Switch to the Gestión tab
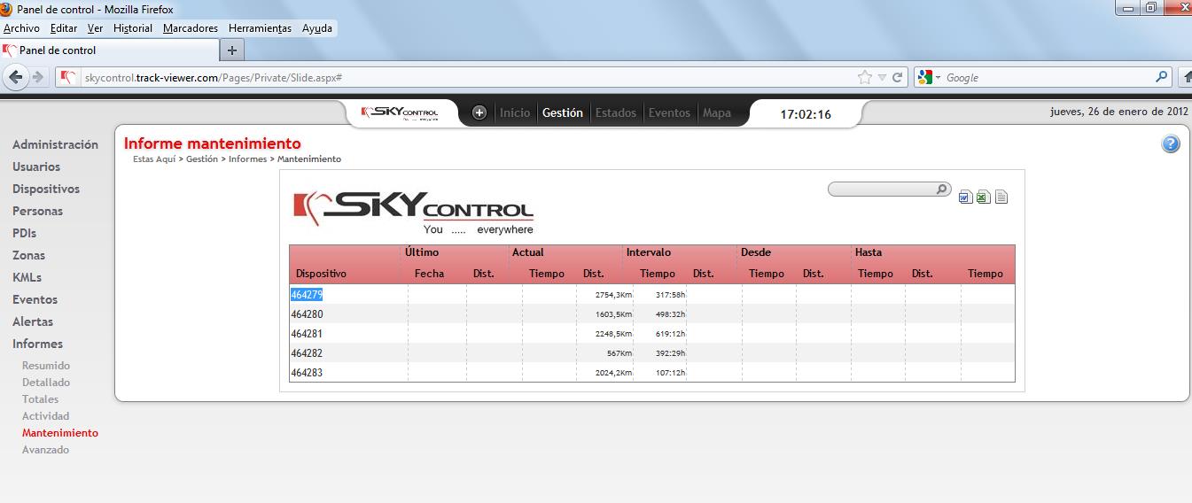The image size is (1192, 503). [563, 112]
